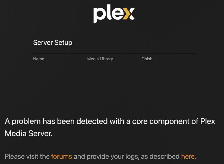Open the forums link

point(62,156)
